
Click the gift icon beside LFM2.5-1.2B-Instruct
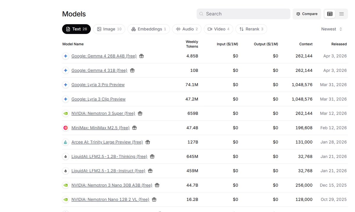[x=150, y=171]
